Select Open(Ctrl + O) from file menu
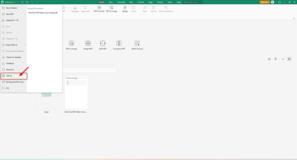 (x=13, y=20)
